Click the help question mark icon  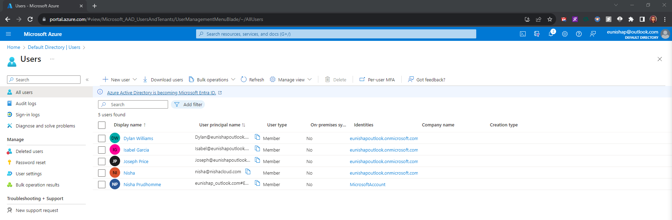(579, 34)
